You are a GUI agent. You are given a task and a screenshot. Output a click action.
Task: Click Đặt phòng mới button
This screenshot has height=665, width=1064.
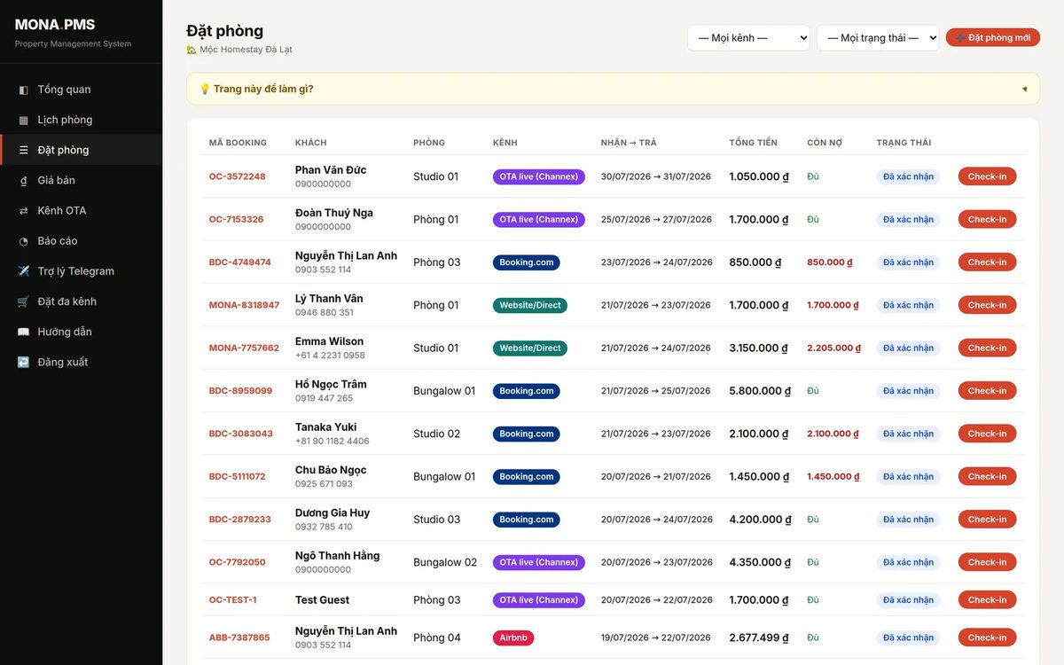click(992, 37)
